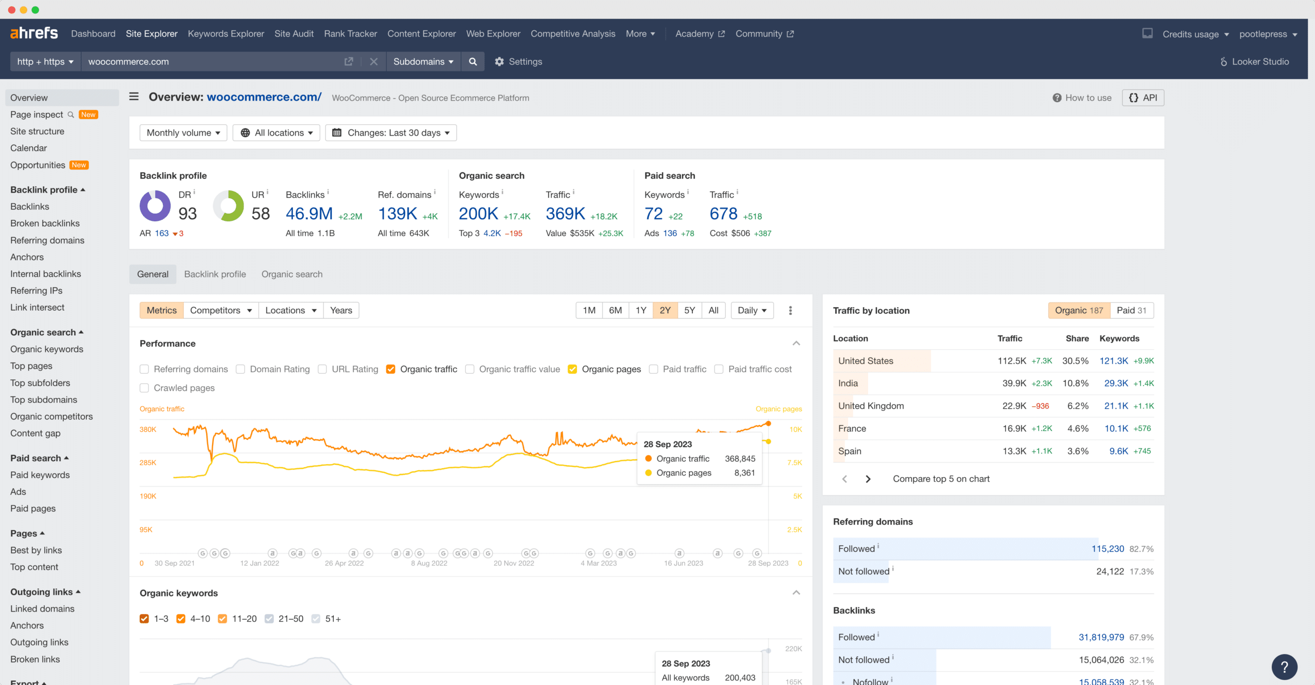Click the United States location row

[x=993, y=361]
